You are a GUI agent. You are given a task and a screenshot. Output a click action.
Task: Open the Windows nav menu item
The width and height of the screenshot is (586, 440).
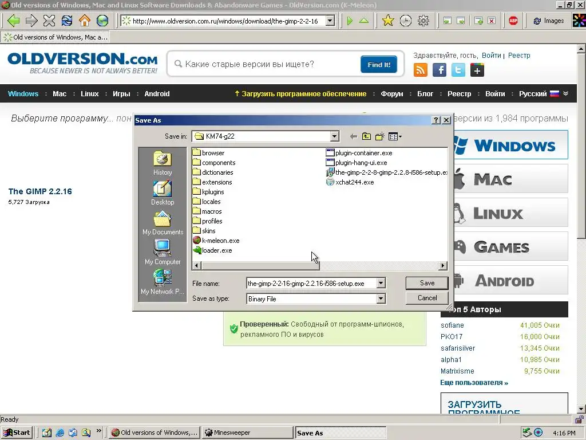pyautogui.click(x=23, y=93)
